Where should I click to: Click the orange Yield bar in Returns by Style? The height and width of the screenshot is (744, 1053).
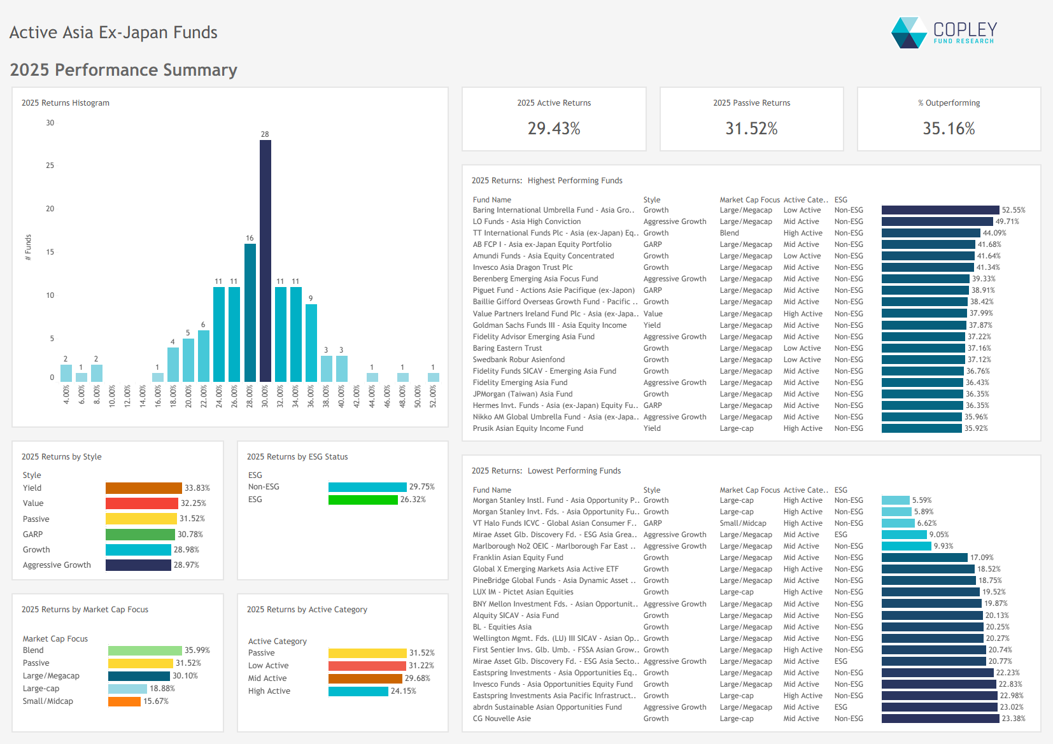pyautogui.click(x=143, y=488)
